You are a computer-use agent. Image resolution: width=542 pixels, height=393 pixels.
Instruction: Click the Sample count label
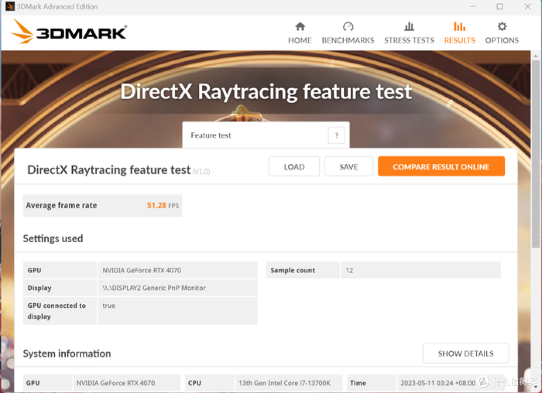pyautogui.click(x=293, y=270)
